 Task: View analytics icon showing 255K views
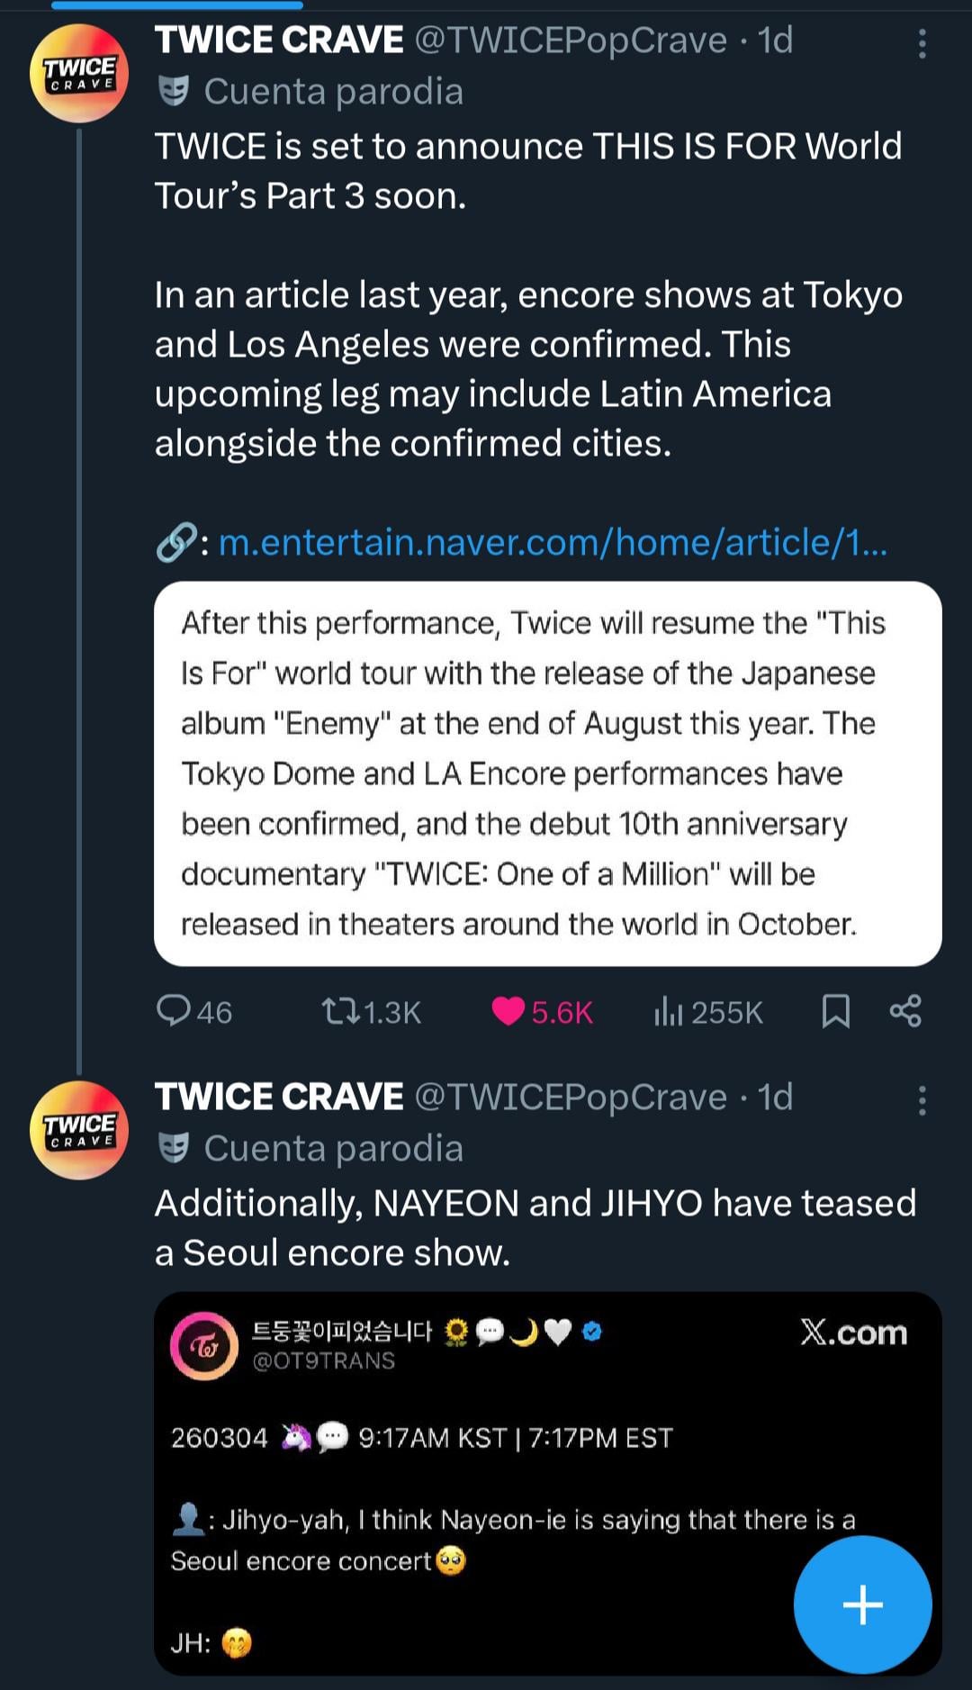669,1012
